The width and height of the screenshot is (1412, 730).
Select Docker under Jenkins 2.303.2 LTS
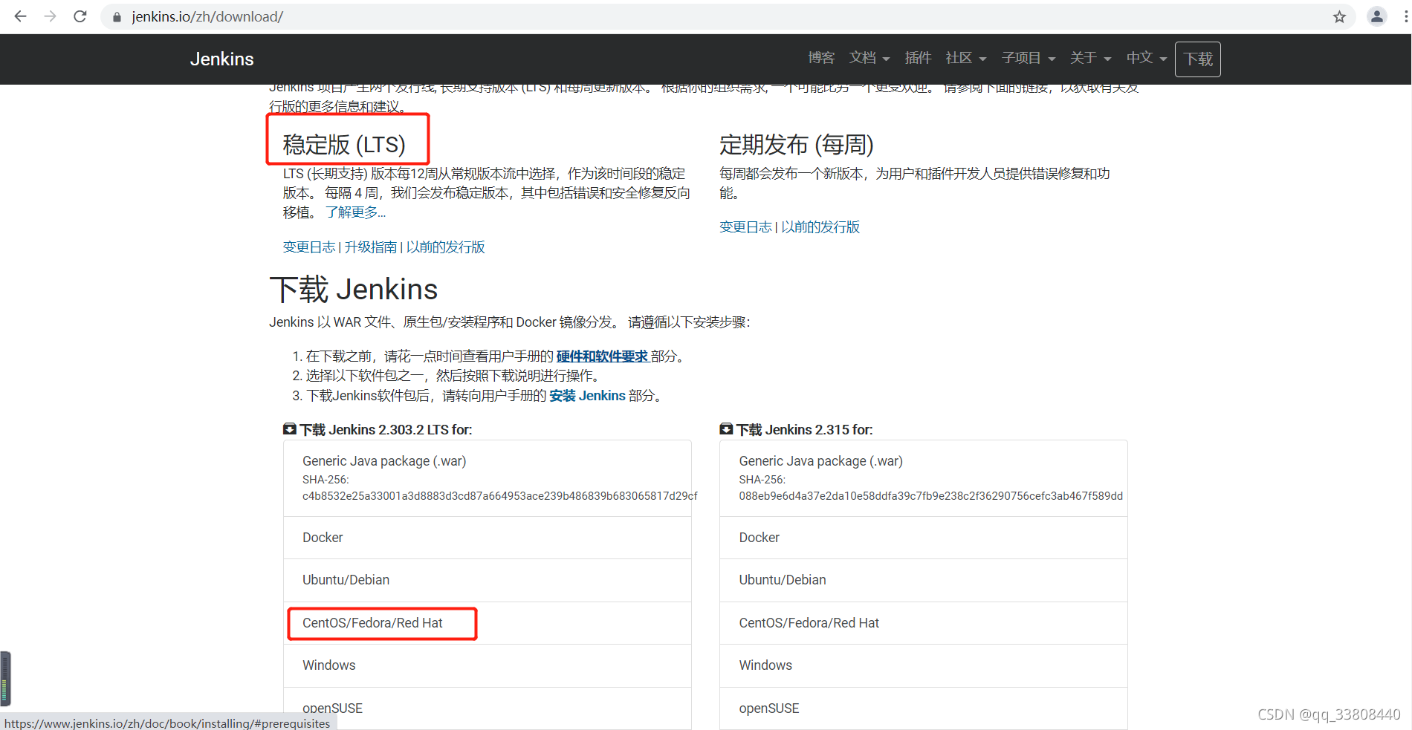point(488,538)
